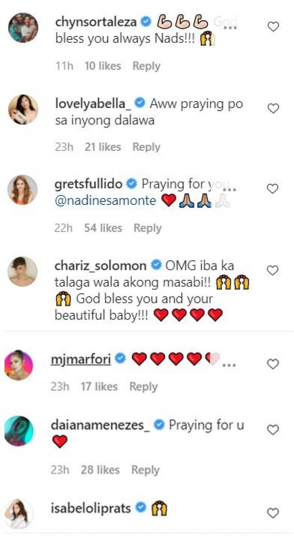This screenshot has width=294, height=559.
Task: Reply to gretsfullido's comment
Action: pyautogui.click(x=147, y=228)
